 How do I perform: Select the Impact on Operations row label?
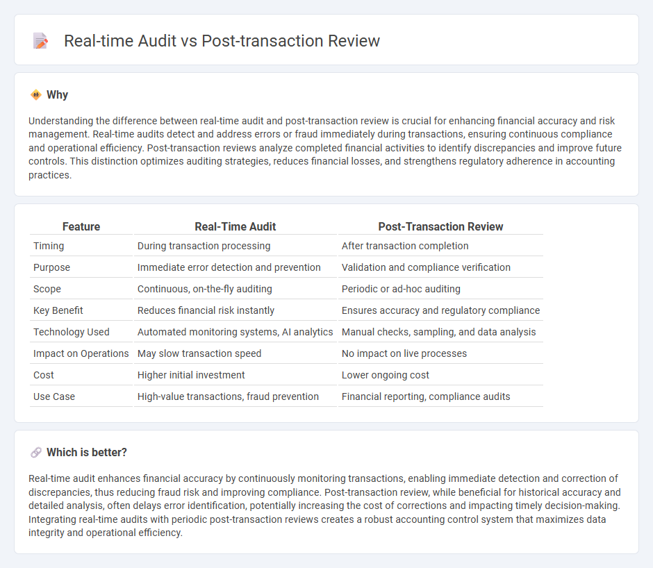pos(81,353)
